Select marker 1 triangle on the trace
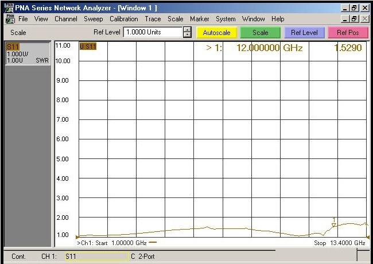Image resolution: width=373 pixels, height=264 pixels. [334, 225]
